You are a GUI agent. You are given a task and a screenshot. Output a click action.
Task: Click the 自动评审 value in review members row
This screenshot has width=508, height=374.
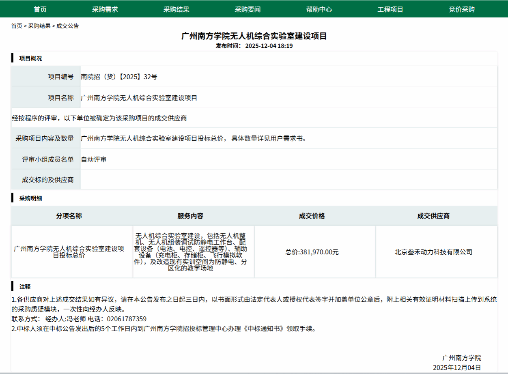coord(94,159)
